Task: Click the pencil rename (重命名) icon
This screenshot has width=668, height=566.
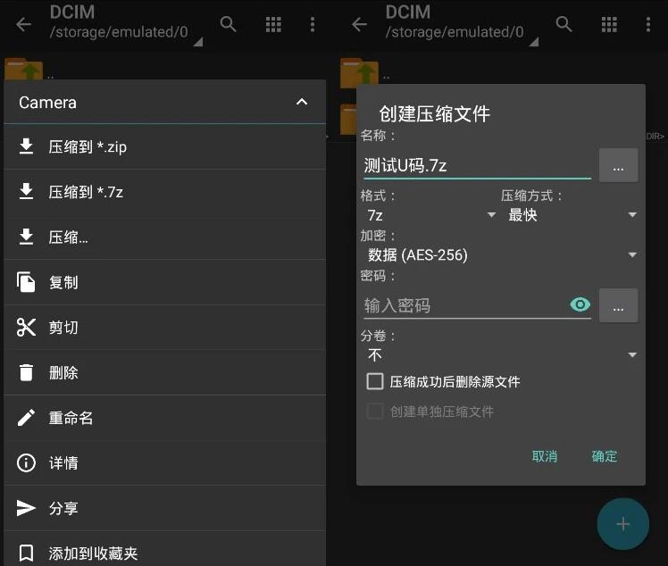Action: pos(26,418)
